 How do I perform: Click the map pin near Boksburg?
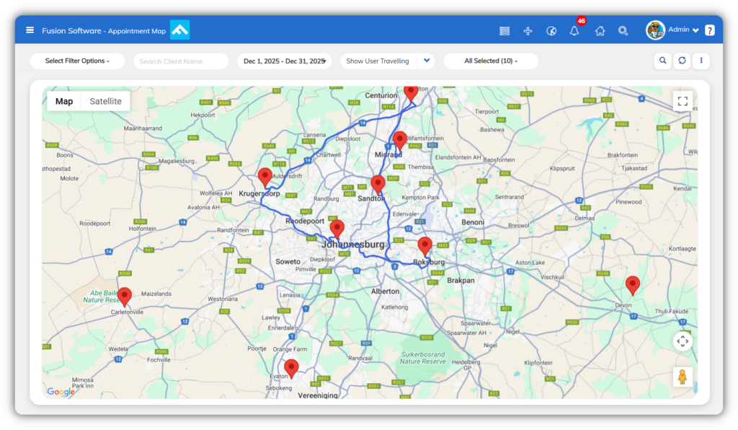425,247
